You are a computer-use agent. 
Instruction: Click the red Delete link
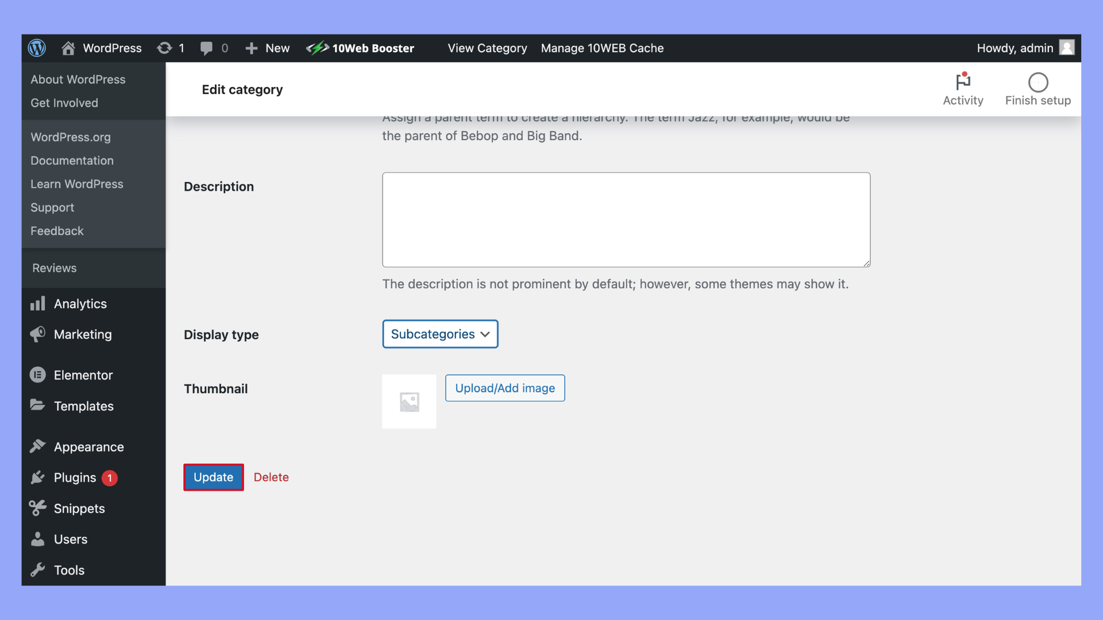click(271, 477)
